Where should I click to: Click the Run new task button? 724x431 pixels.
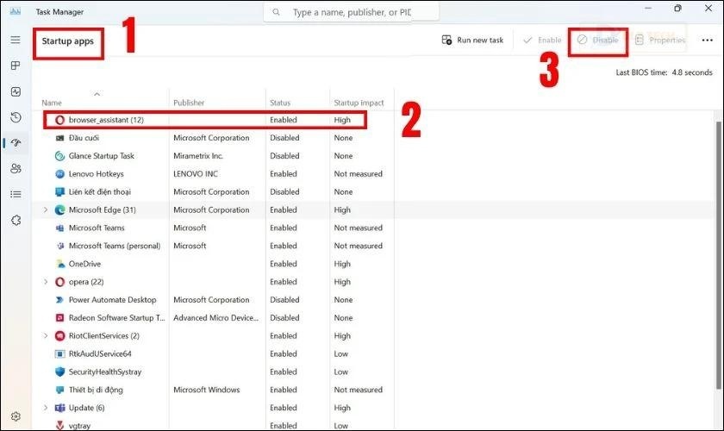pos(472,41)
